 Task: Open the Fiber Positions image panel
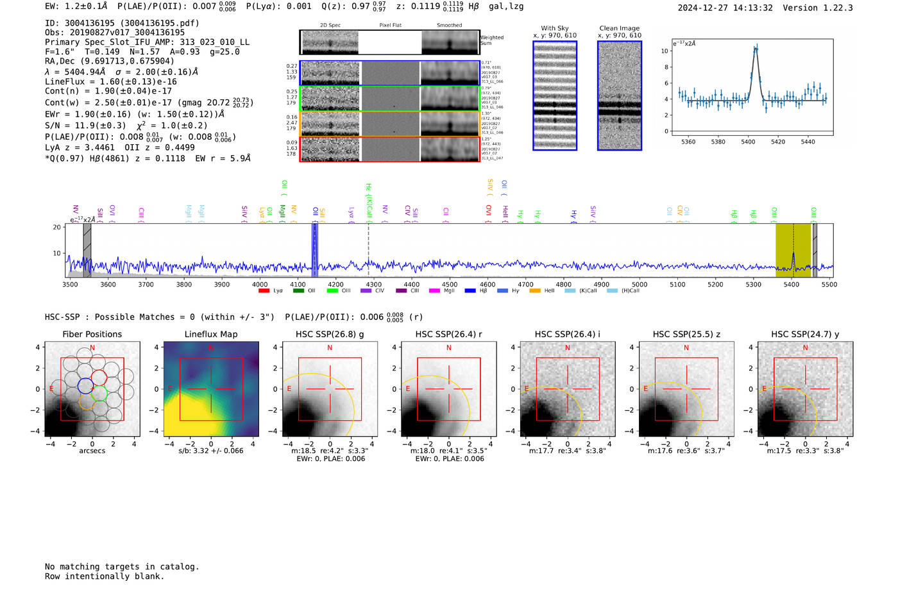(x=92, y=389)
